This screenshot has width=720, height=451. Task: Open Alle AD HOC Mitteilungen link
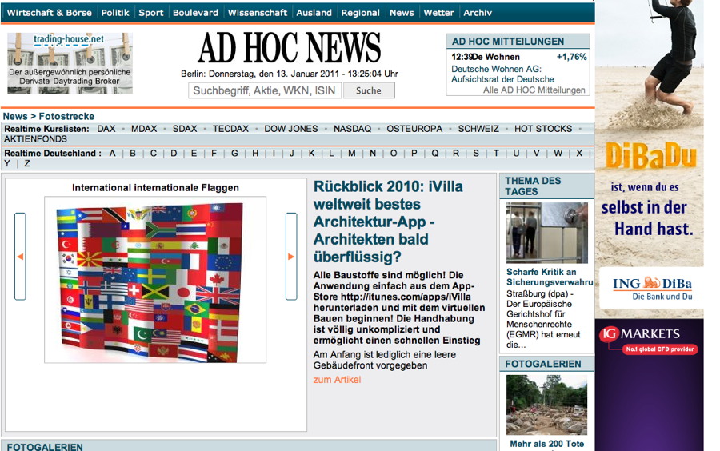pos(534,90)
